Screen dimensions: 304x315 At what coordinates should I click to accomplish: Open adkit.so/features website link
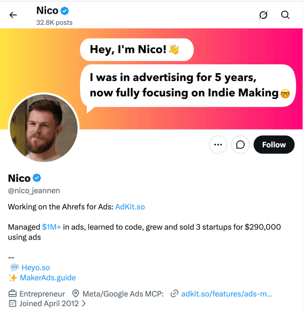click(x=226, y=294)
